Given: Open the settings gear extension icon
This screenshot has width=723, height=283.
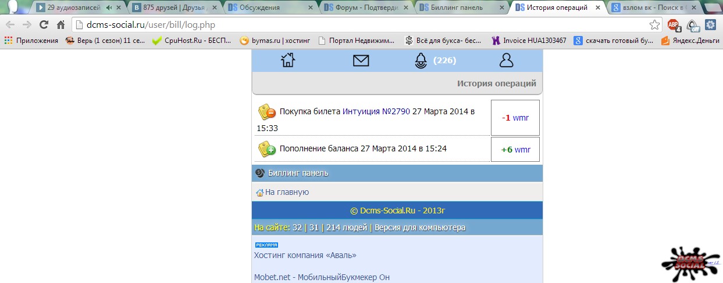Looking at the screenshot, I should pyautogui.click(x=710, y=25).
